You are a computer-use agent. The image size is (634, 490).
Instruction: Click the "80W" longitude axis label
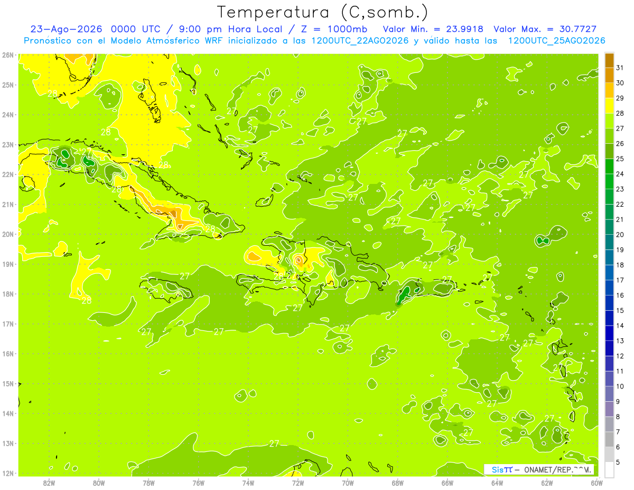tap(99, 483)
